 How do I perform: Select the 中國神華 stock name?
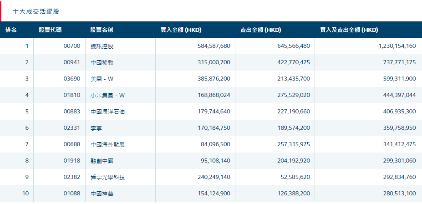102,194
